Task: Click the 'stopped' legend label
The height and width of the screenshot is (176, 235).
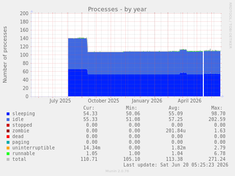Action: pyautogui.click(x=22, y=125)
